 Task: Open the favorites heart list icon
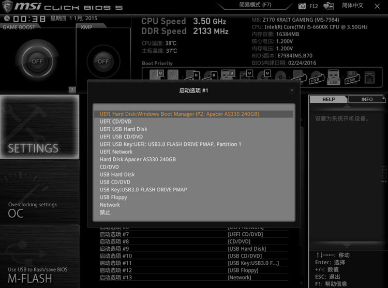pos(329,6)
